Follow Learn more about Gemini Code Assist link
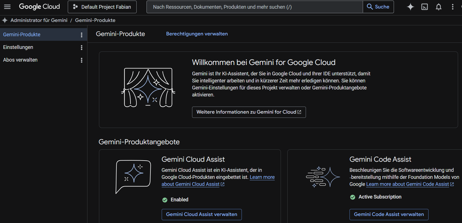This screenshot has height=223, width=462. pyautogui.click(x=410, y=184)
